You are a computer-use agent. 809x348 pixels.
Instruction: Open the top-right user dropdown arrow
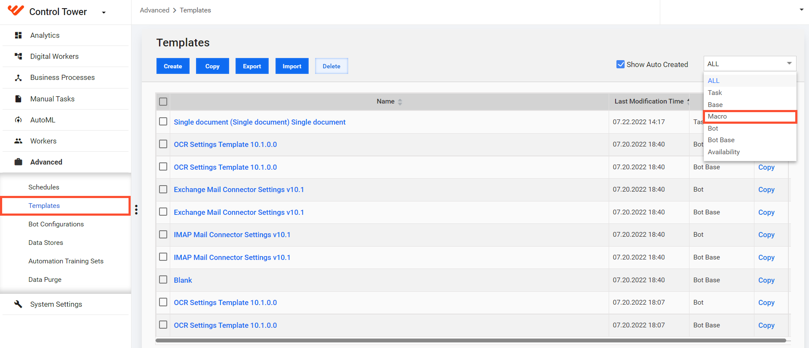802,9
